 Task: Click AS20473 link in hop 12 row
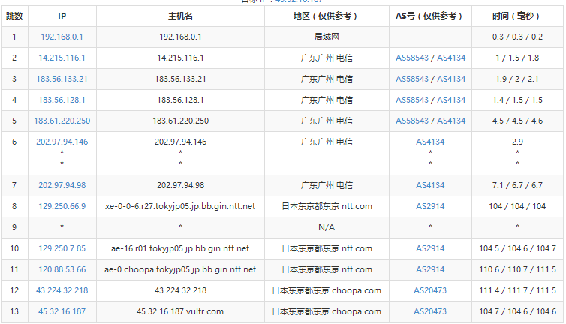[430, 290]
